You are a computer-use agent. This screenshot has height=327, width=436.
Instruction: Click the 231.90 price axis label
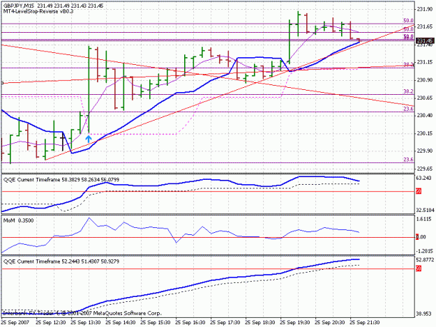click(x=425, y=10)
